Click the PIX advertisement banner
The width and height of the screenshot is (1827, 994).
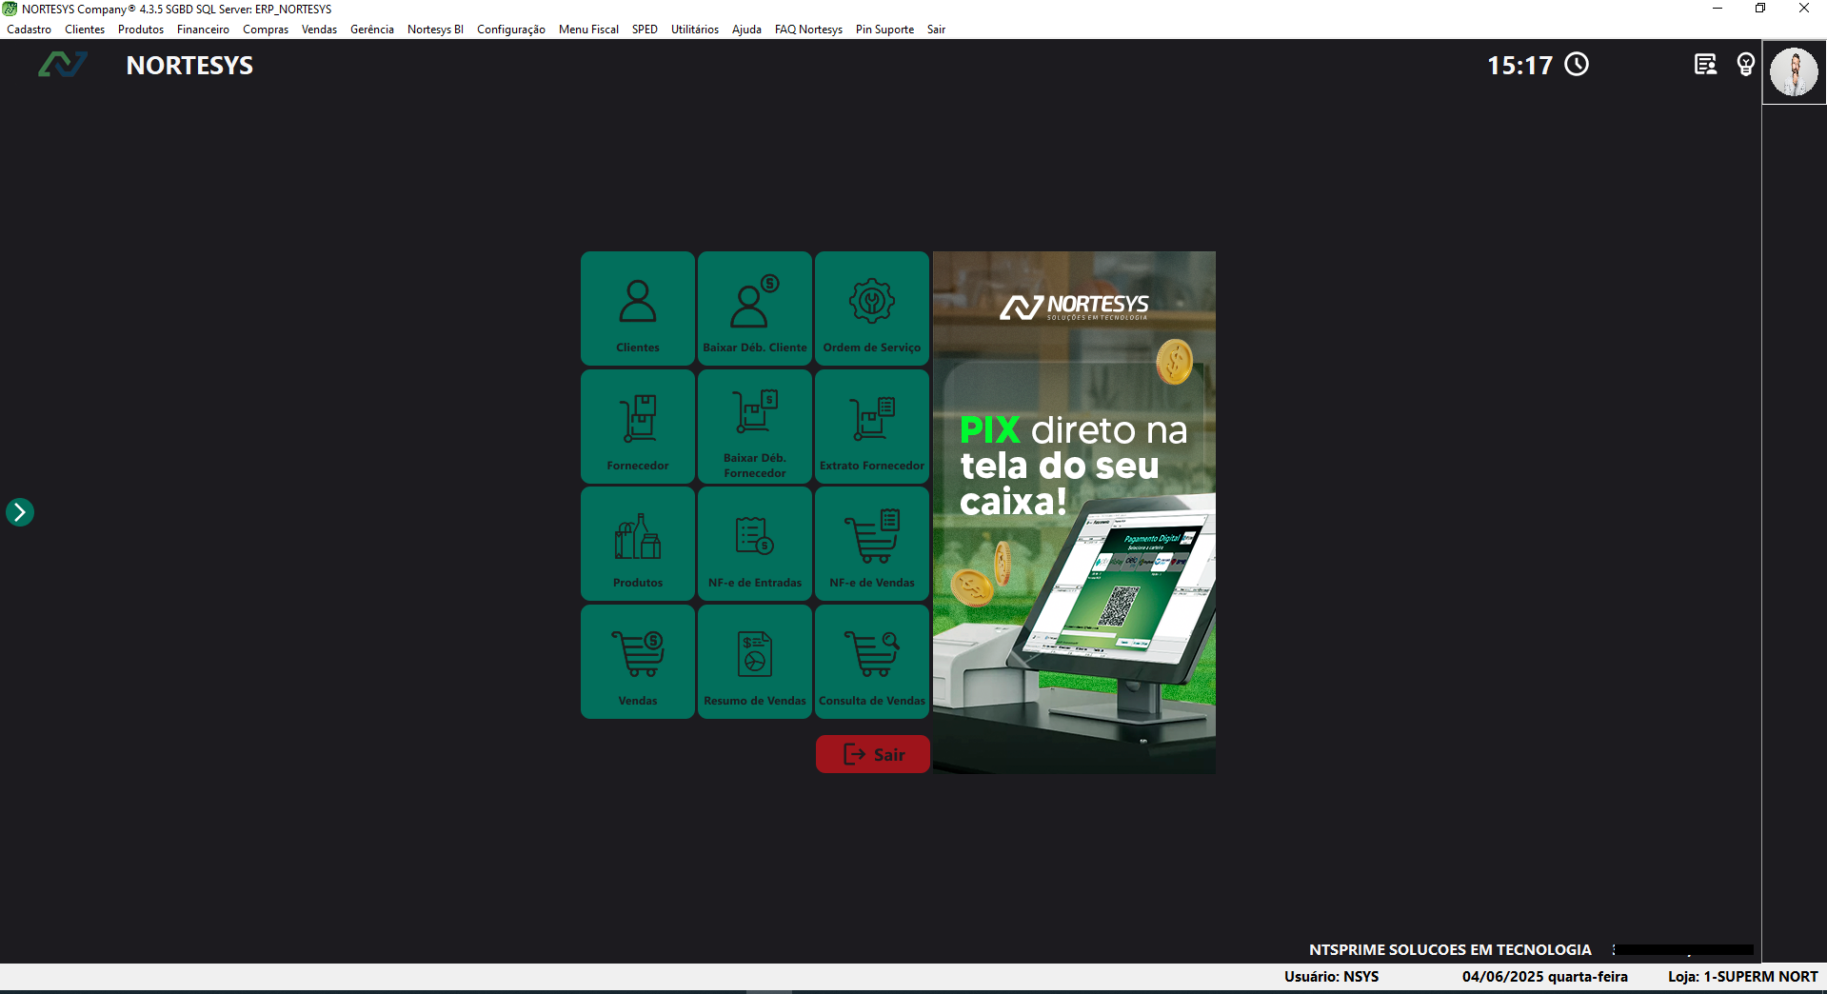click(1074, 512)
